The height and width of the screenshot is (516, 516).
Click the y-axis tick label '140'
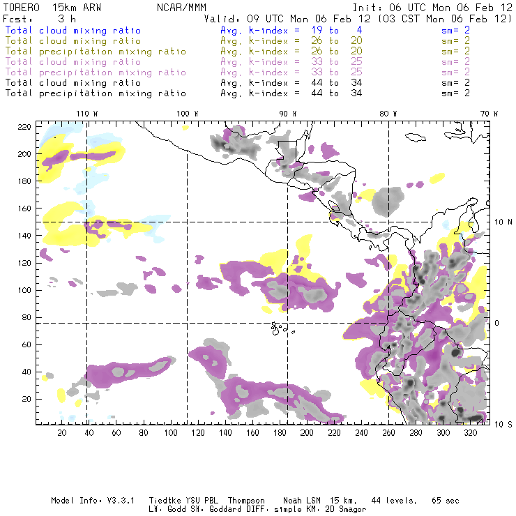tap(24, 236)
